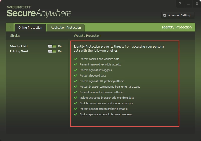Click 'Block suspicious access to browser windows'
201x141 pixels.
[106, 114]
